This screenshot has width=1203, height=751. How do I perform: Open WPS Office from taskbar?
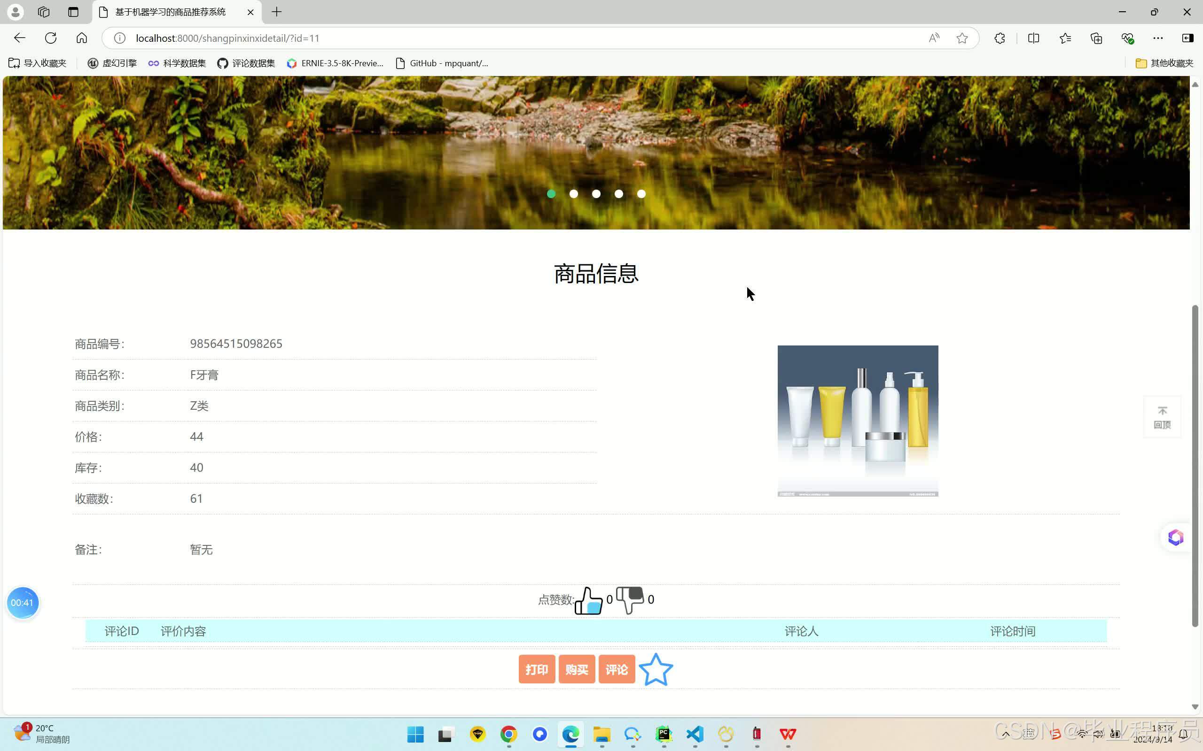[788, 734]
